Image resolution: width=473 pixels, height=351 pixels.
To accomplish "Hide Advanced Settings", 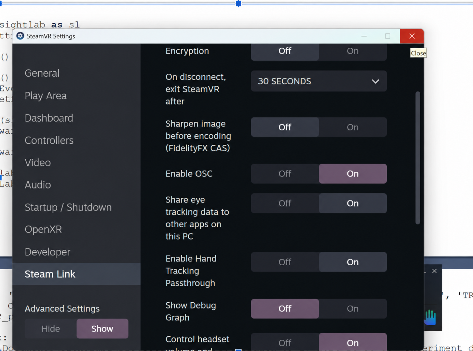I will coord(51,329).
